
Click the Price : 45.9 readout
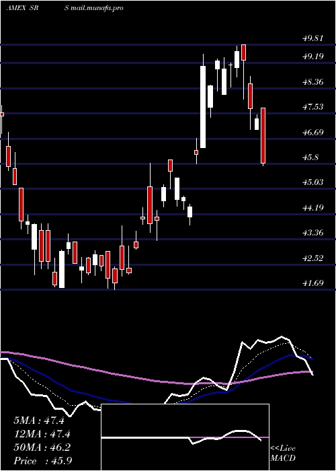(x=42, y=461)
